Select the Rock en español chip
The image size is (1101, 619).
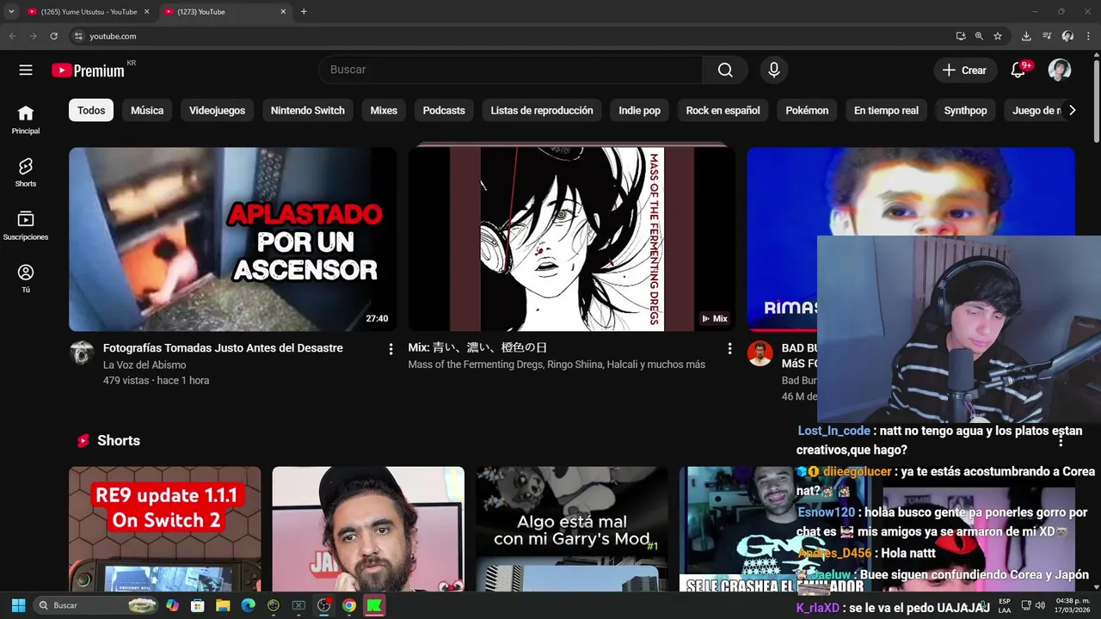click(723, 110)
